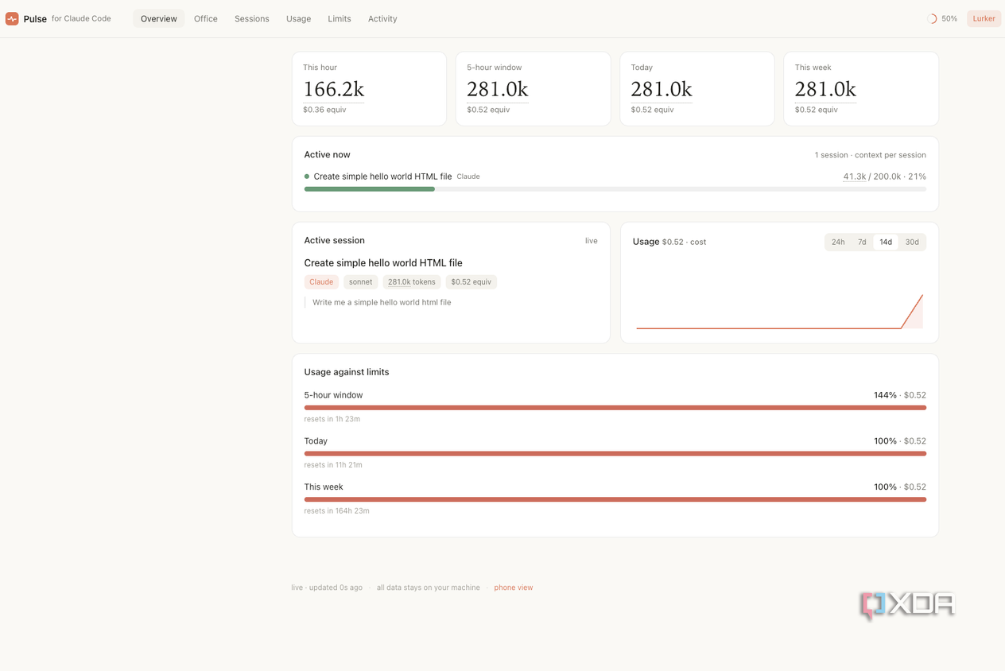Click the XDA watermark logo
Image resolution: width=1005 pixels, height=671 pixels.
tap(907, 605)
